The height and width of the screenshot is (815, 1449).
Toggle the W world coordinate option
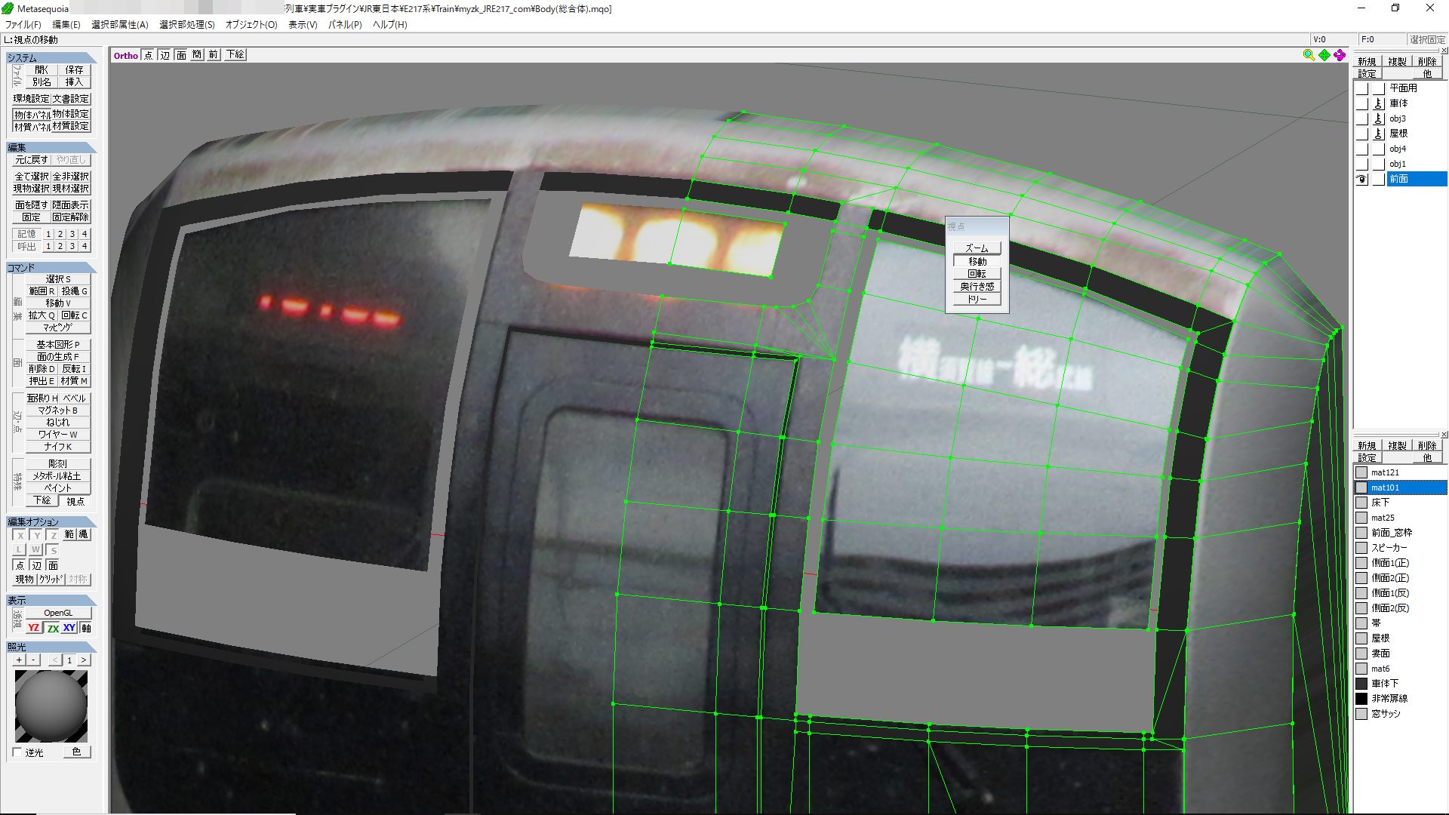point(36,550)
